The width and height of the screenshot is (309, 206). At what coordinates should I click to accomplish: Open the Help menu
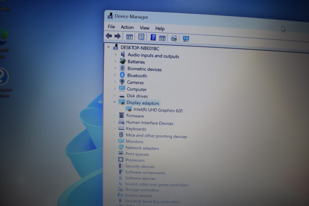point(160,28)
